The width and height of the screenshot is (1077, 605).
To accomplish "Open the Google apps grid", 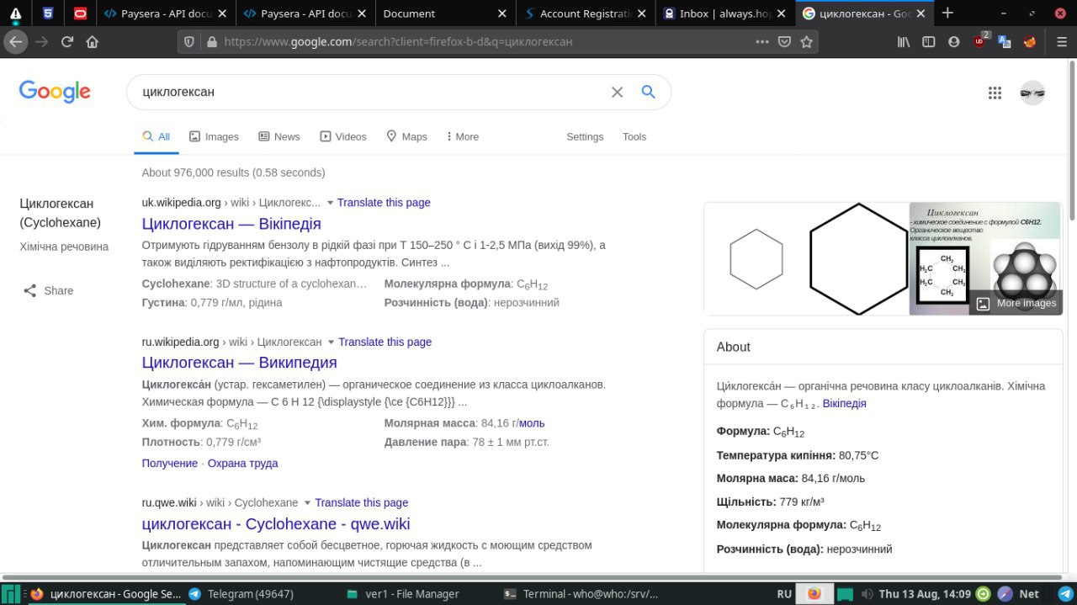I will 995,93.
